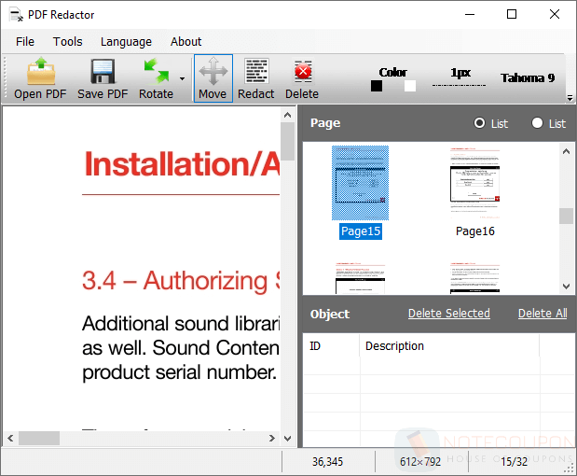Viewport: 577px width, 476px height.
Task: Open a PDF with the Open PDF icon
Action: pos(40,78)
